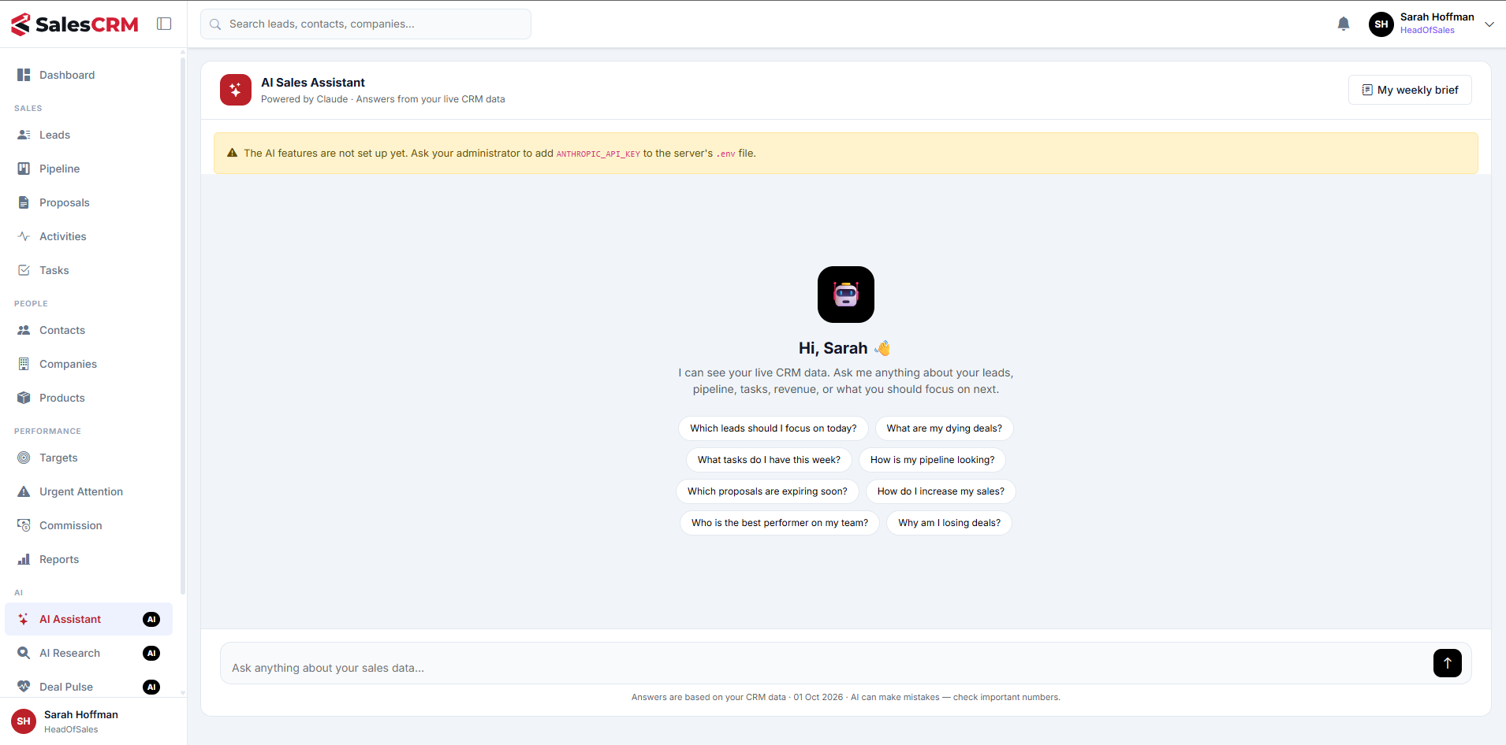Choose 'What are my dying deals?' suggestion
The height and width of the screenshot is (745, 1506).
[944, 428]
